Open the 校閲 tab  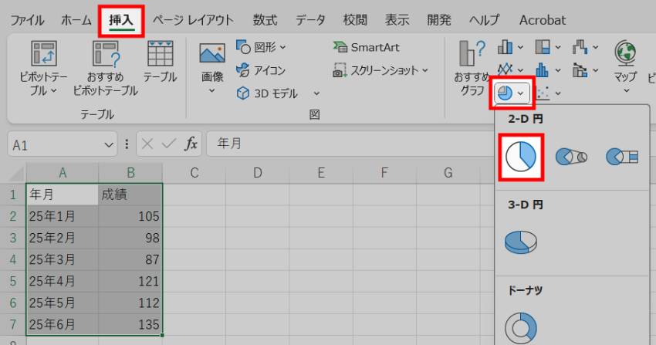tap(355, 20)
